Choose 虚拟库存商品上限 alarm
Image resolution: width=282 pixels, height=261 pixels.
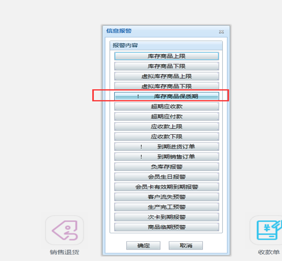tap(167, 77)
